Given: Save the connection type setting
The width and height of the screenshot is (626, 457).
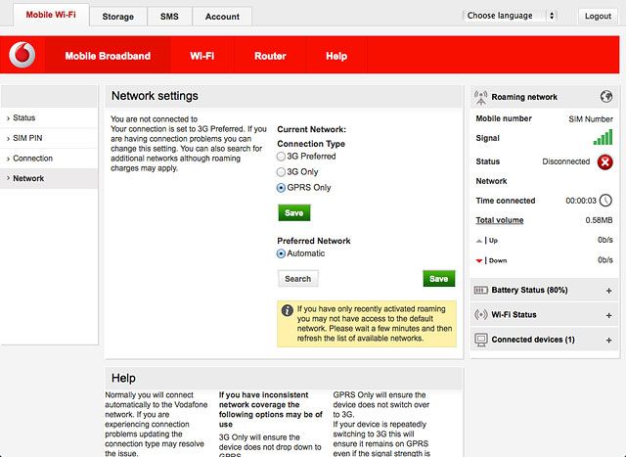Looking at the screenshot, I should [293, 212].
